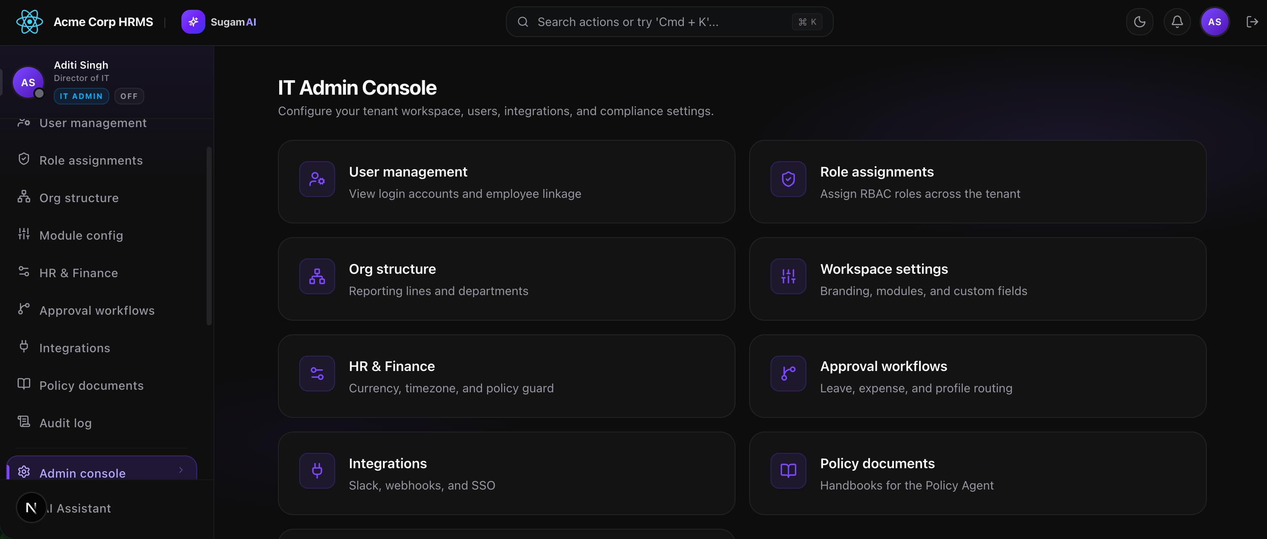Click the Policy documents book card icon
This screenshot has height=539, width=1267.
pyautogui.click(x=788, y=471)
